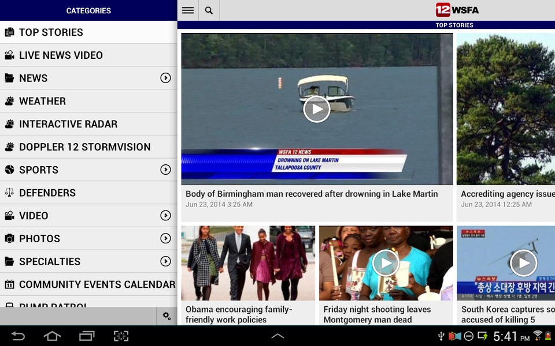Tap the WSFA 12 logo
Viewport: 555px width, 346px height.
click(x=457, y=10)
